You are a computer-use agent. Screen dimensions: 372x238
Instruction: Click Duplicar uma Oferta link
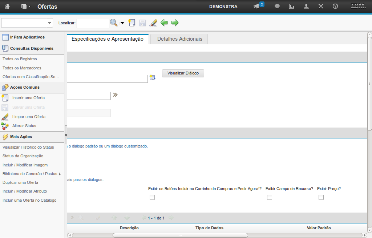(20, 182)
